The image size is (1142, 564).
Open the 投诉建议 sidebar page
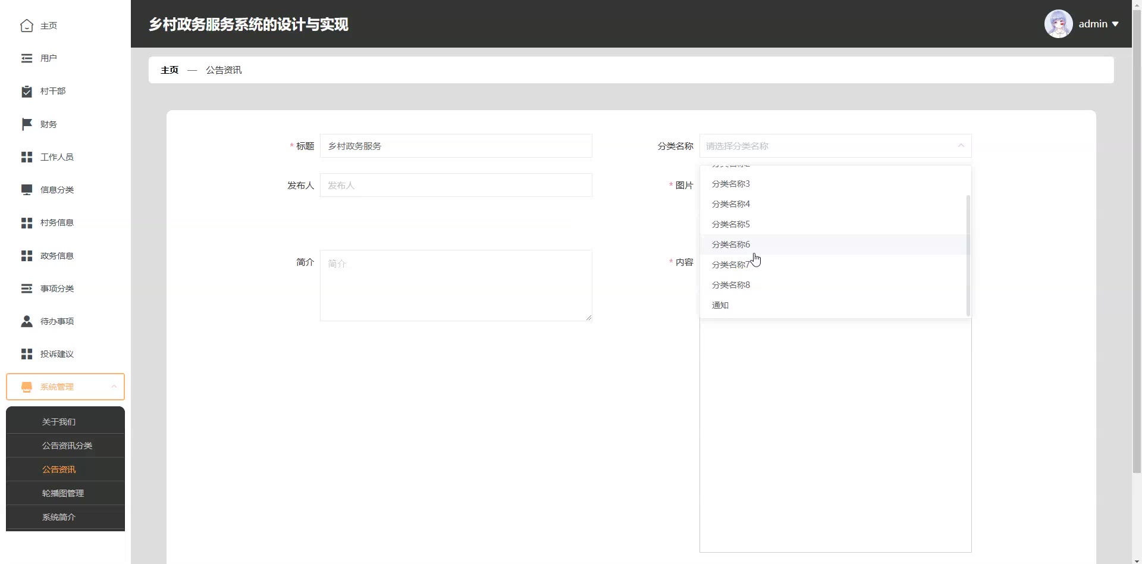65,354
